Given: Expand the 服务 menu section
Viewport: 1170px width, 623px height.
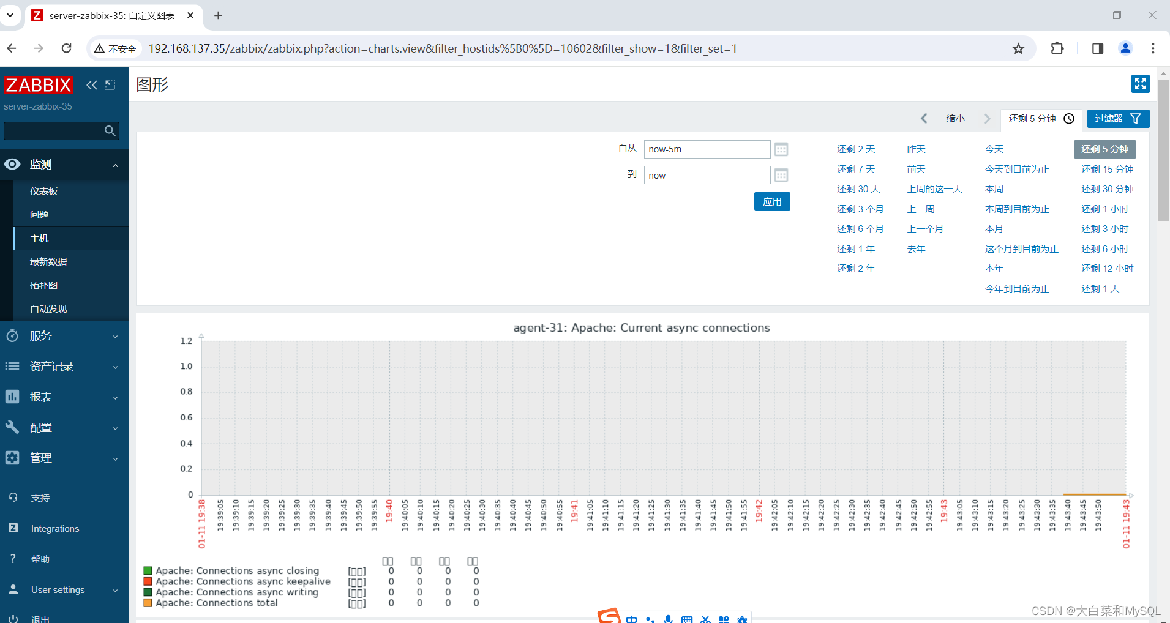Looking at the screenshot, I should [x=116, y=337].
